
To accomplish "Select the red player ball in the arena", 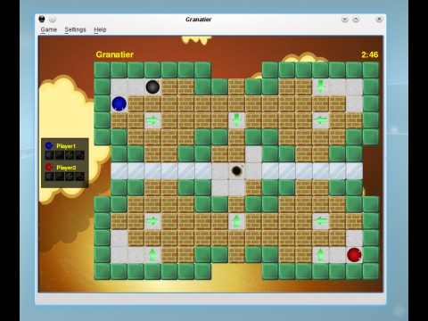I will point(354,255).
